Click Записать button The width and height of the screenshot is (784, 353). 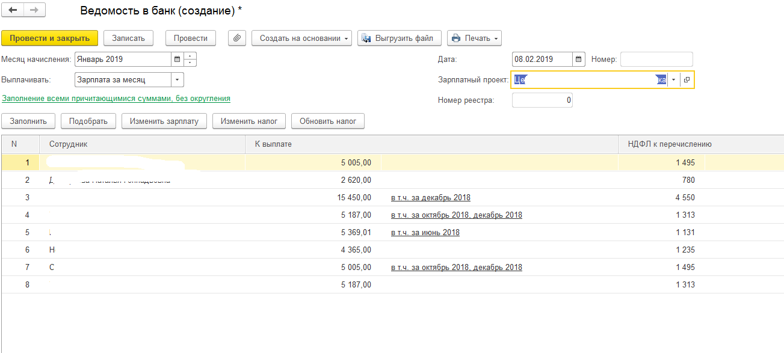click(x=129, y=38)
